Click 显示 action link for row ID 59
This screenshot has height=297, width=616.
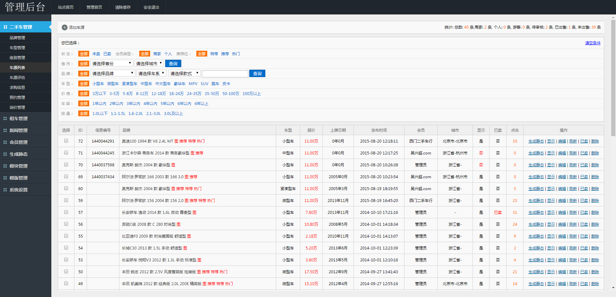[x=551, y=201]
